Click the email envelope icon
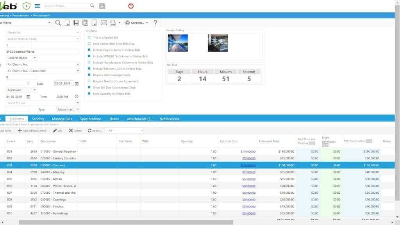 coord(104,23)
